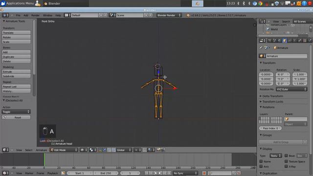
Task: Open the File menu
Action: (18, 15)
